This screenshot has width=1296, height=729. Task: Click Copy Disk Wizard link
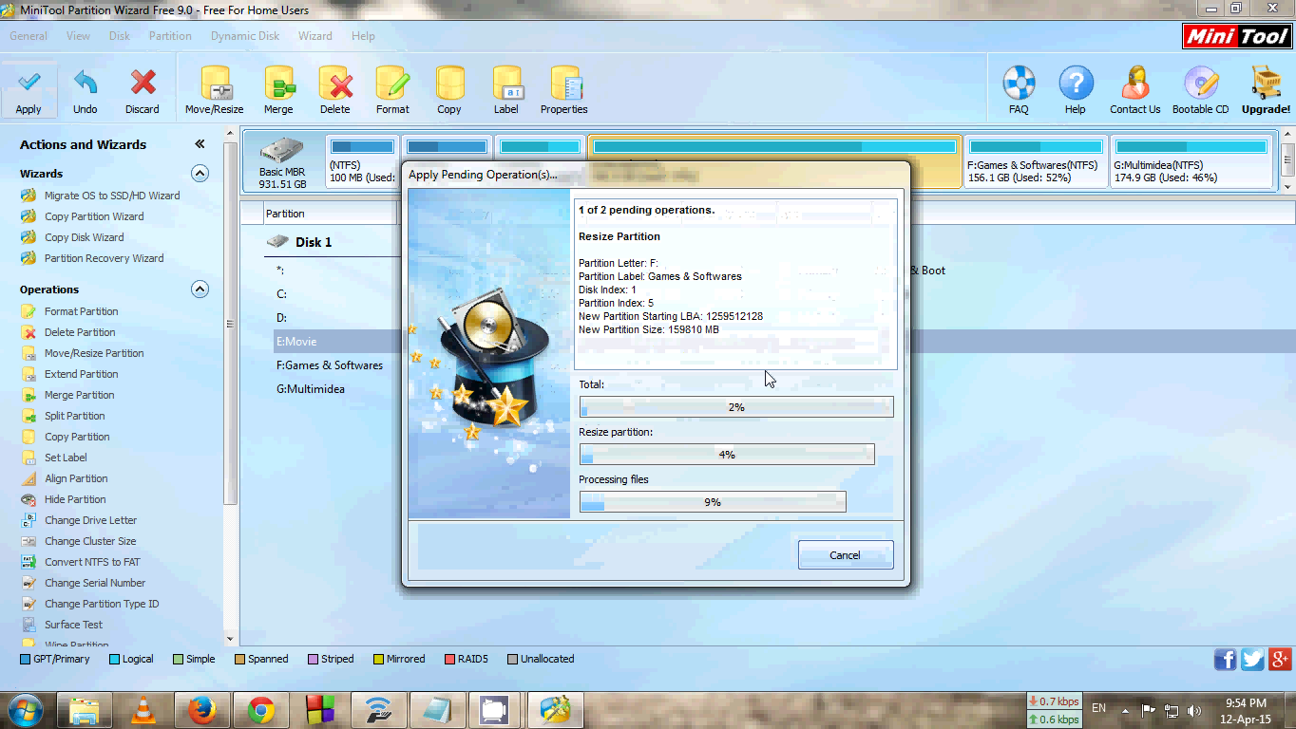[x=85, y=237]
